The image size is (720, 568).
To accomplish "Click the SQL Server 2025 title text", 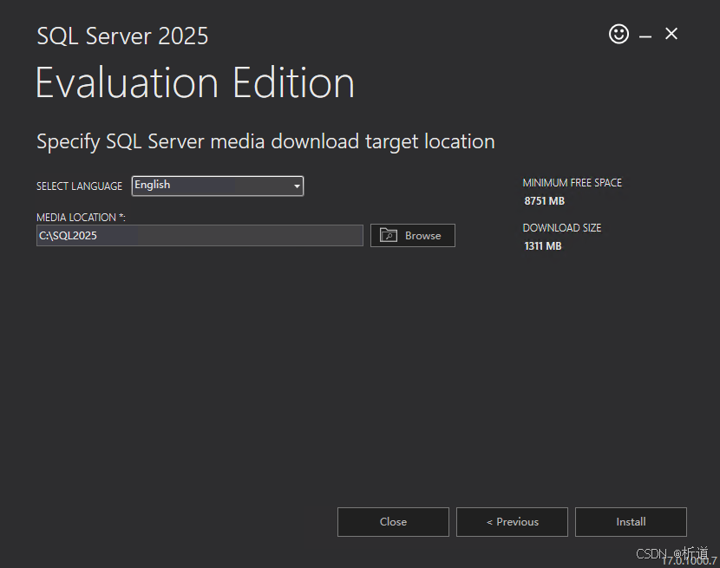I will click(x=122, y=36).
